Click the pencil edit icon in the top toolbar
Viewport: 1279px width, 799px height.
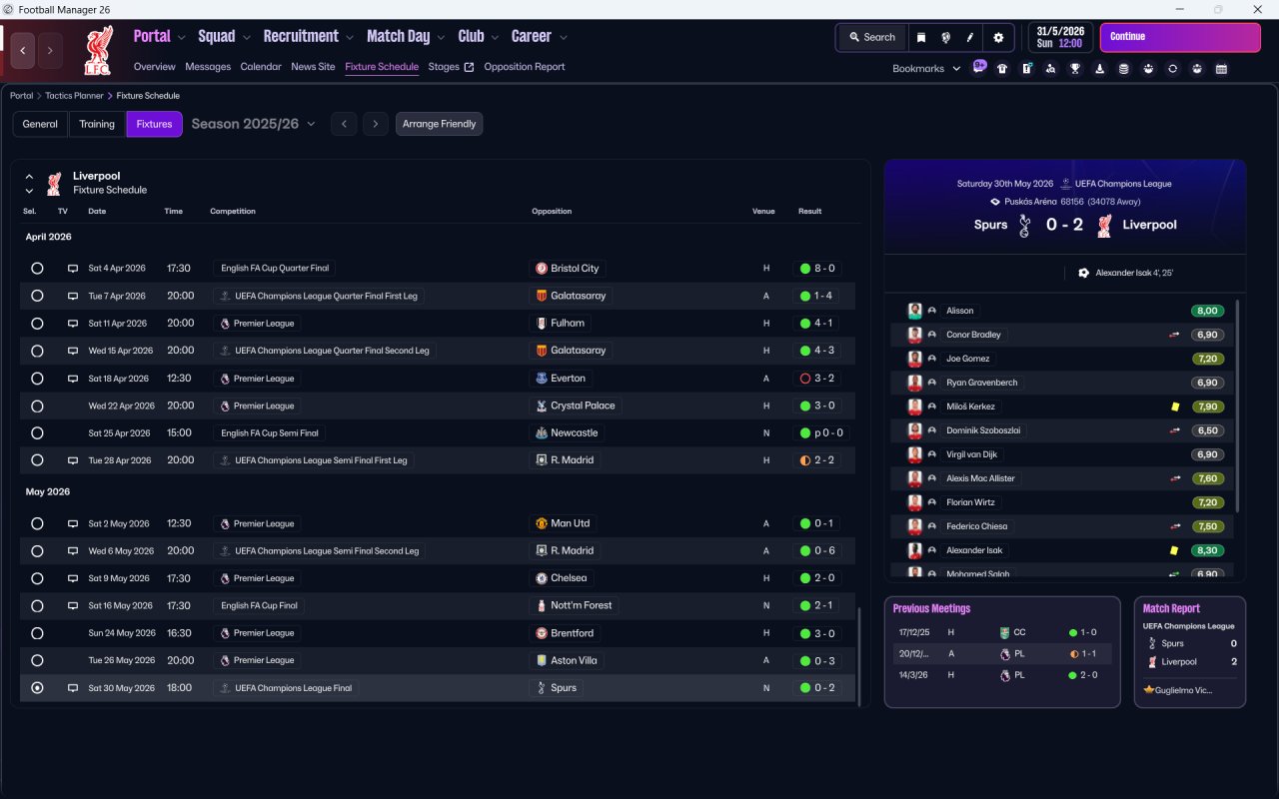click(x=970, y=38)
